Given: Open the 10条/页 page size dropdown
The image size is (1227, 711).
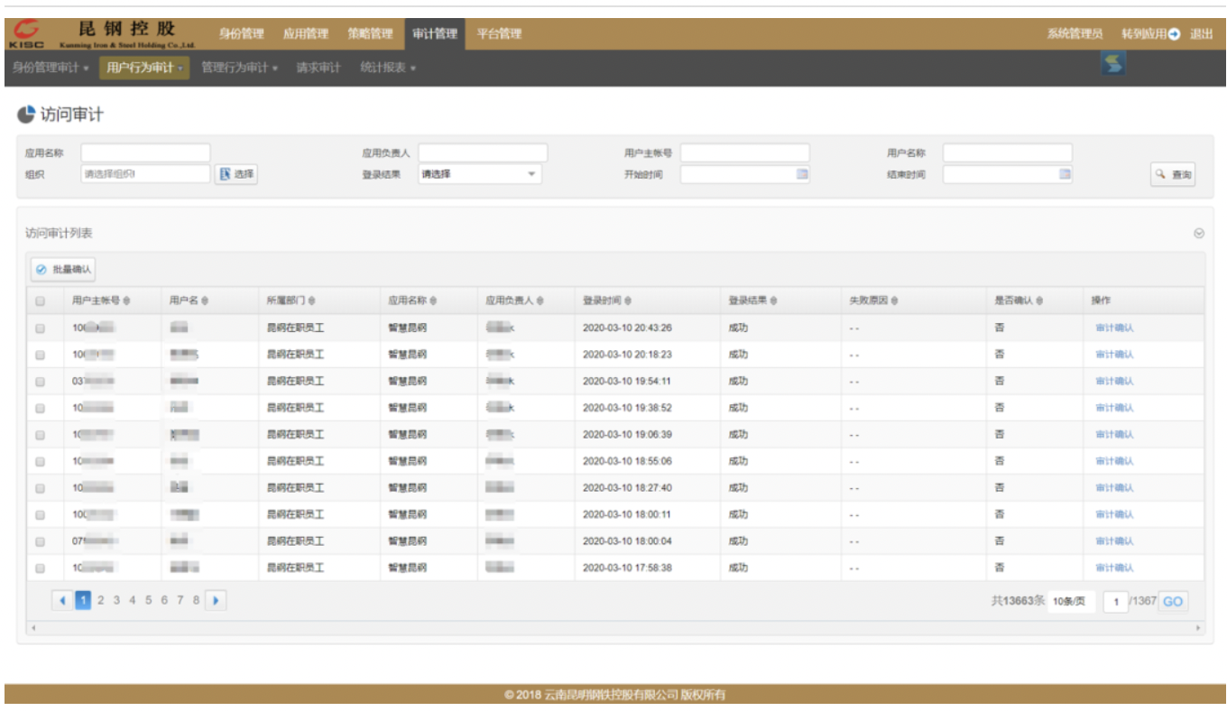Looking at the screenshot, I should click(x=1073, y=602).
